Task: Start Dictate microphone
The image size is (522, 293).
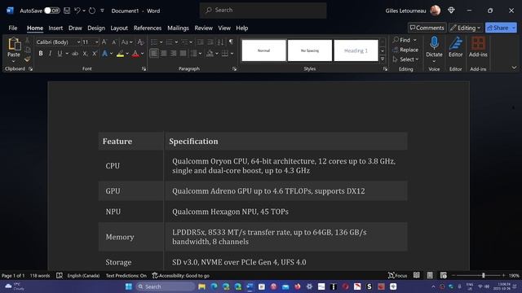Action: point(434,43)
